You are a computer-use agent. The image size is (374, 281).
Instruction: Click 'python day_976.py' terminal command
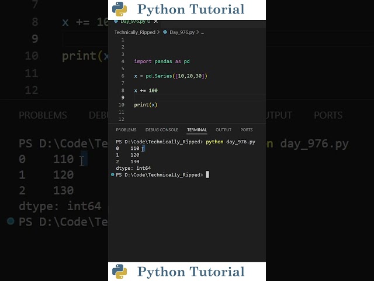pyautogui.click(x=230, y=142)
